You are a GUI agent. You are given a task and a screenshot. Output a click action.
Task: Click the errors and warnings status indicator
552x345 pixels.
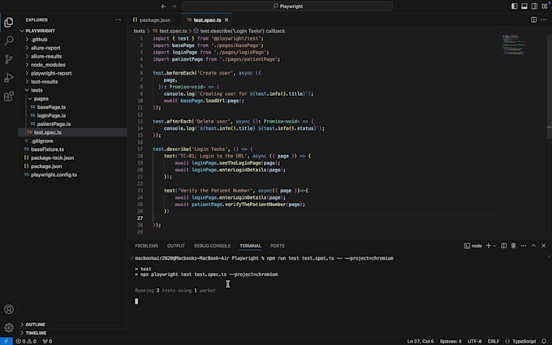[27, 341]
